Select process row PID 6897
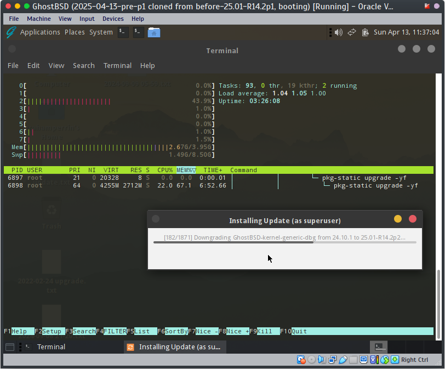445x369 pixels. pyautogui.click(x=219, y=178)
